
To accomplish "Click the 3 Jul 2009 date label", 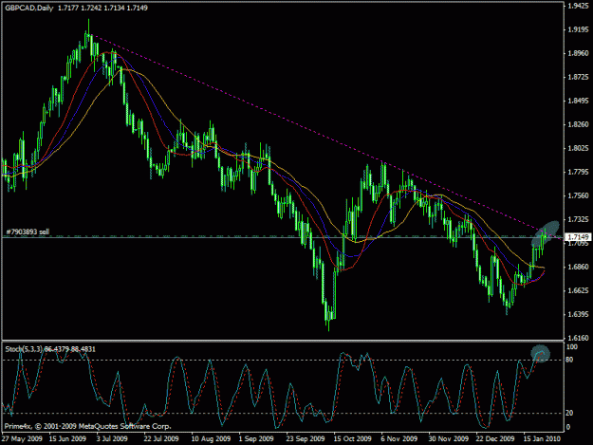I will click(x=112, y=439).
